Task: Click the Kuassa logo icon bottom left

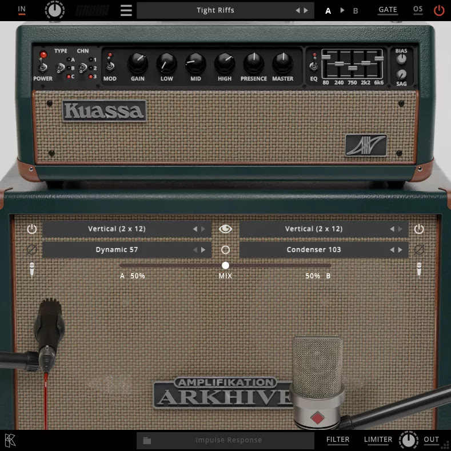Action: point(10,440)
